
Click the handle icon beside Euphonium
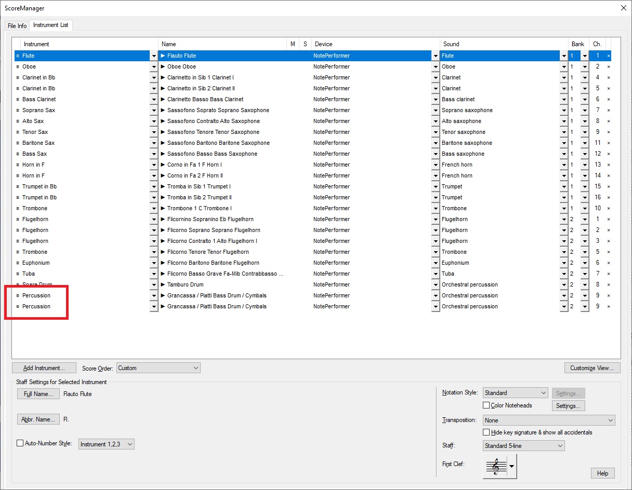[x=18, y=263]
